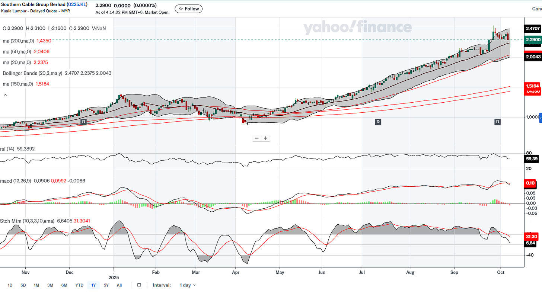
Task: Click the ma (200,ma,0) indicator label
Action: (x=19, y=40)
